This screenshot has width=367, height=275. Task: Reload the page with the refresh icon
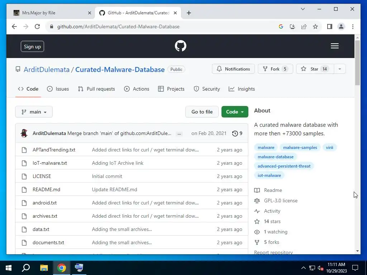coord(37,26)
